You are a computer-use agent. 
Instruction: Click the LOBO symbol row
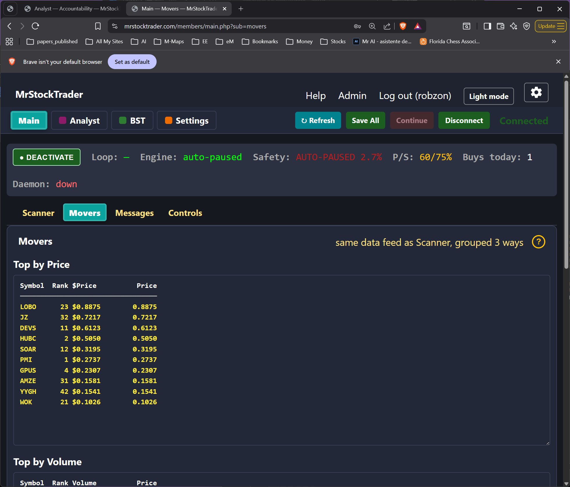pyautogui.click(x=88, y=307)
